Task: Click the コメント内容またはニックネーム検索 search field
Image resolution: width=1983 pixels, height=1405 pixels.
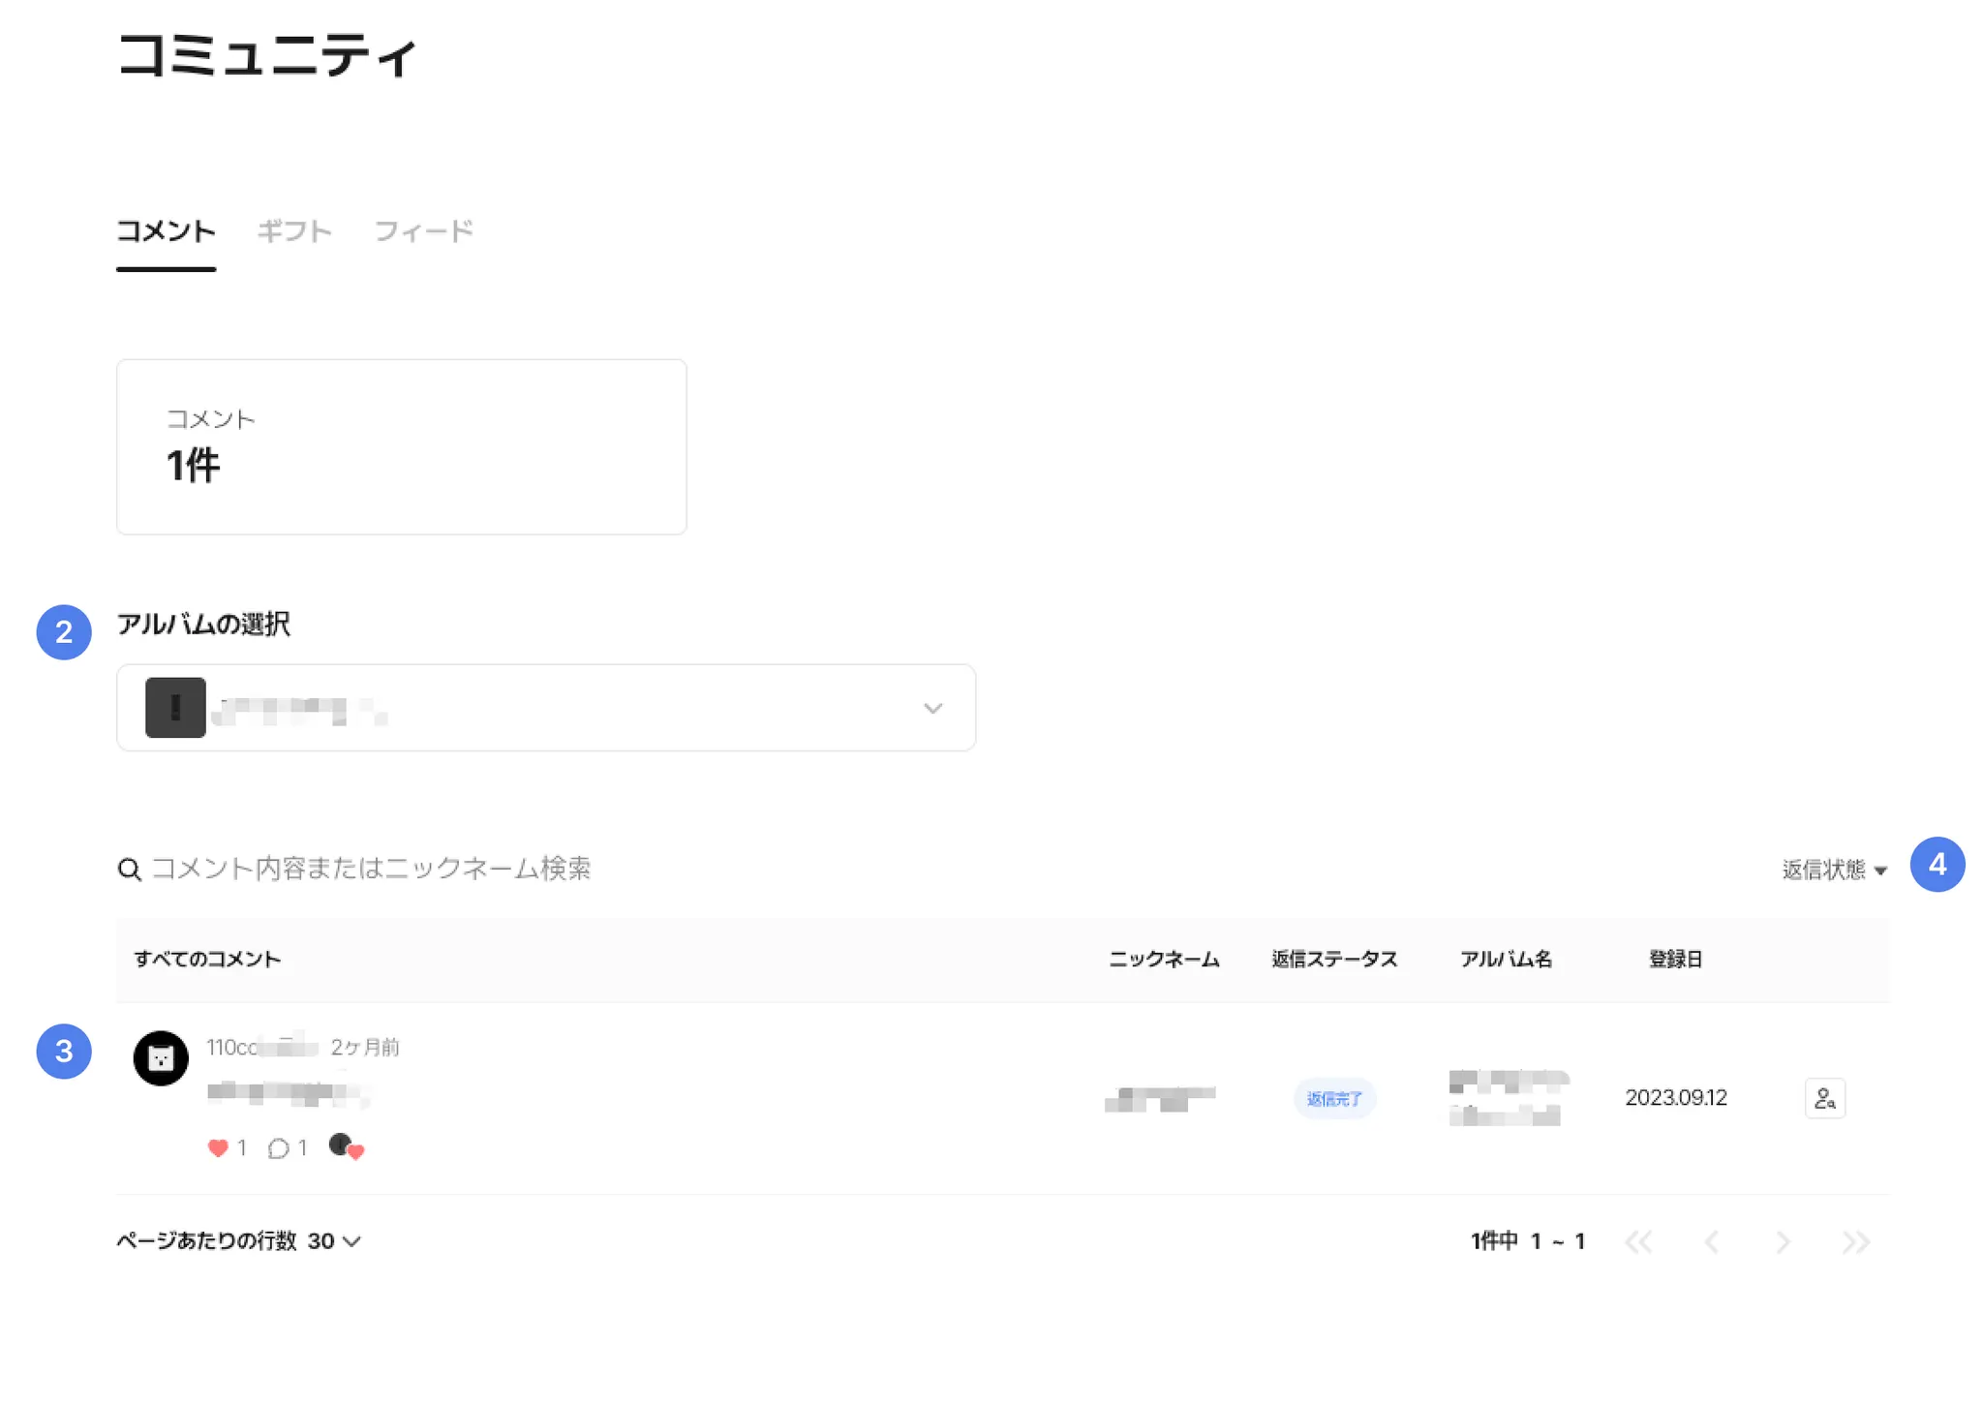Action: tap(371, 869)
